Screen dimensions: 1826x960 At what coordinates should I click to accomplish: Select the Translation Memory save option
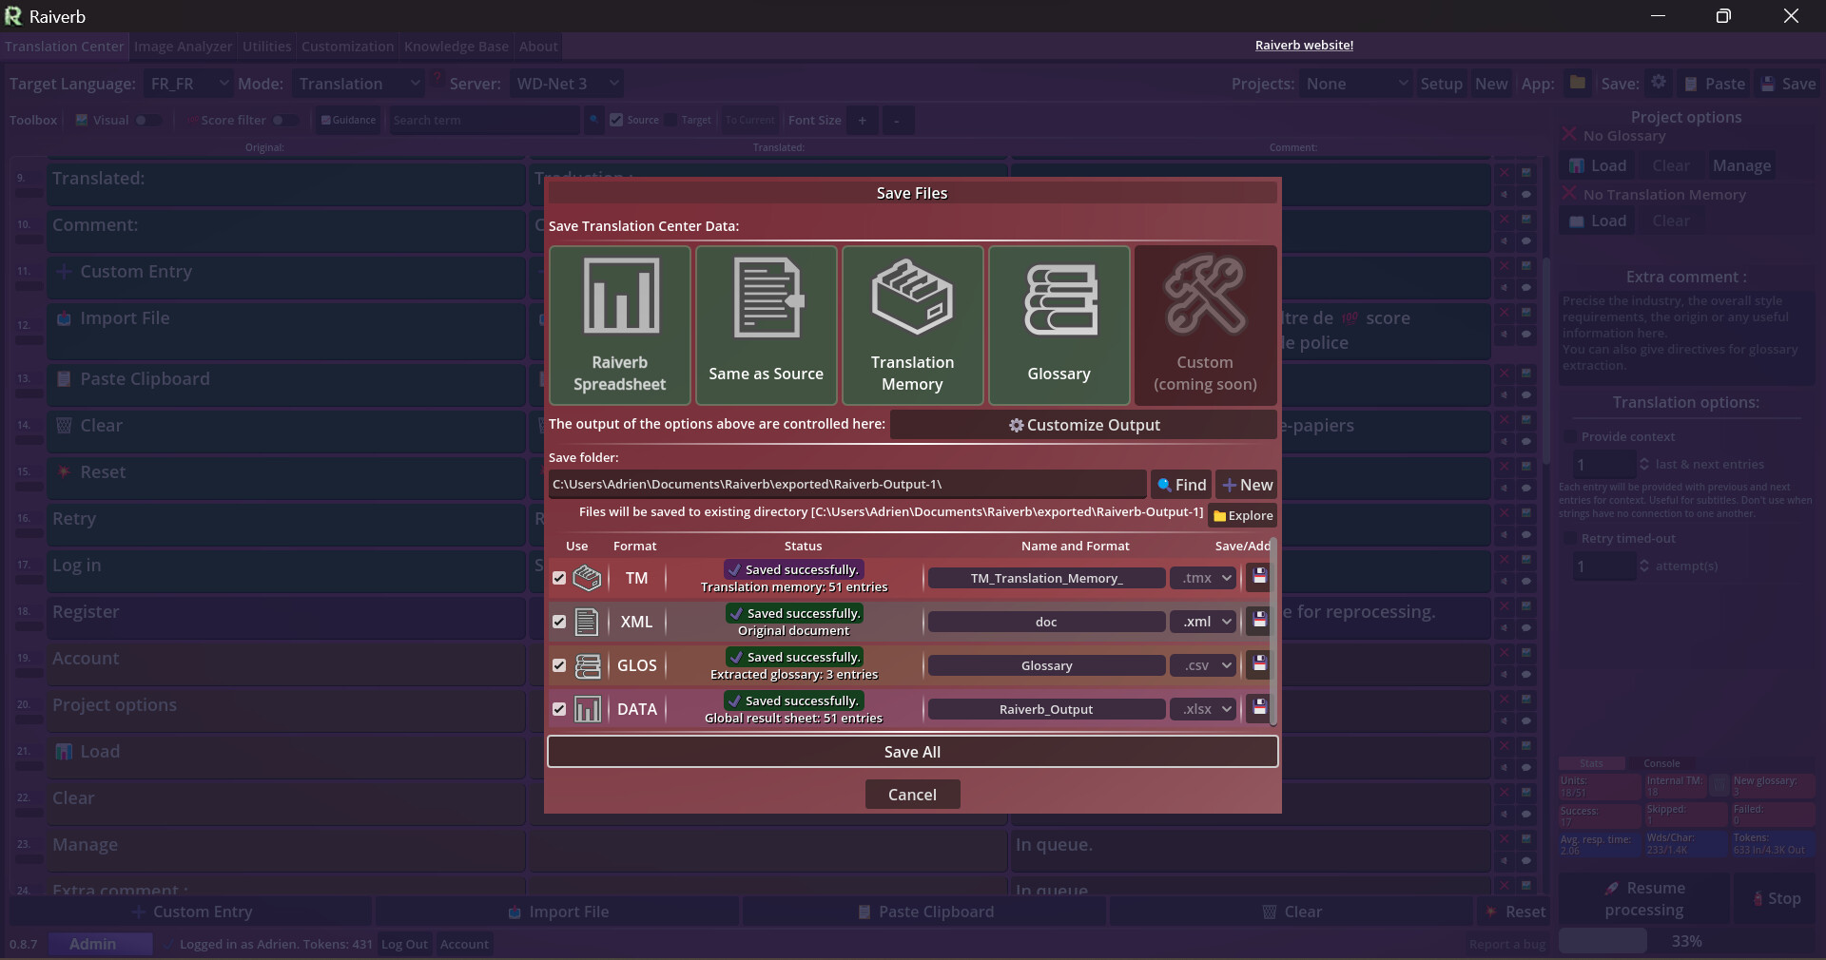coord(912,326)
